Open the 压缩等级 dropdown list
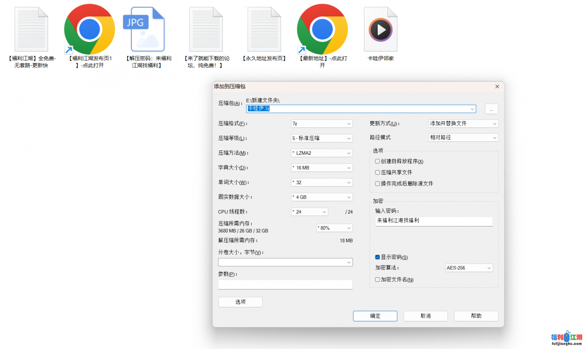 tap(322, 138)
